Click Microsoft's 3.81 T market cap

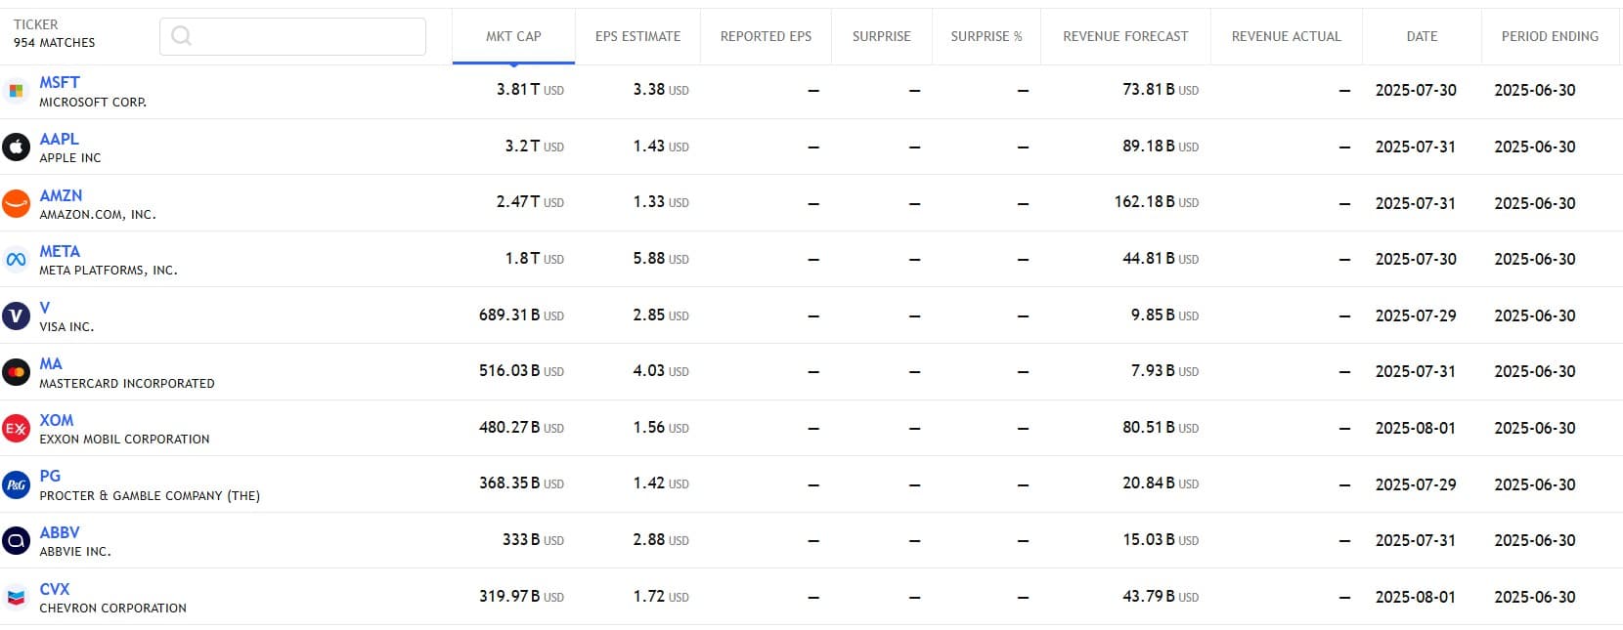click(x=530, y=90)
